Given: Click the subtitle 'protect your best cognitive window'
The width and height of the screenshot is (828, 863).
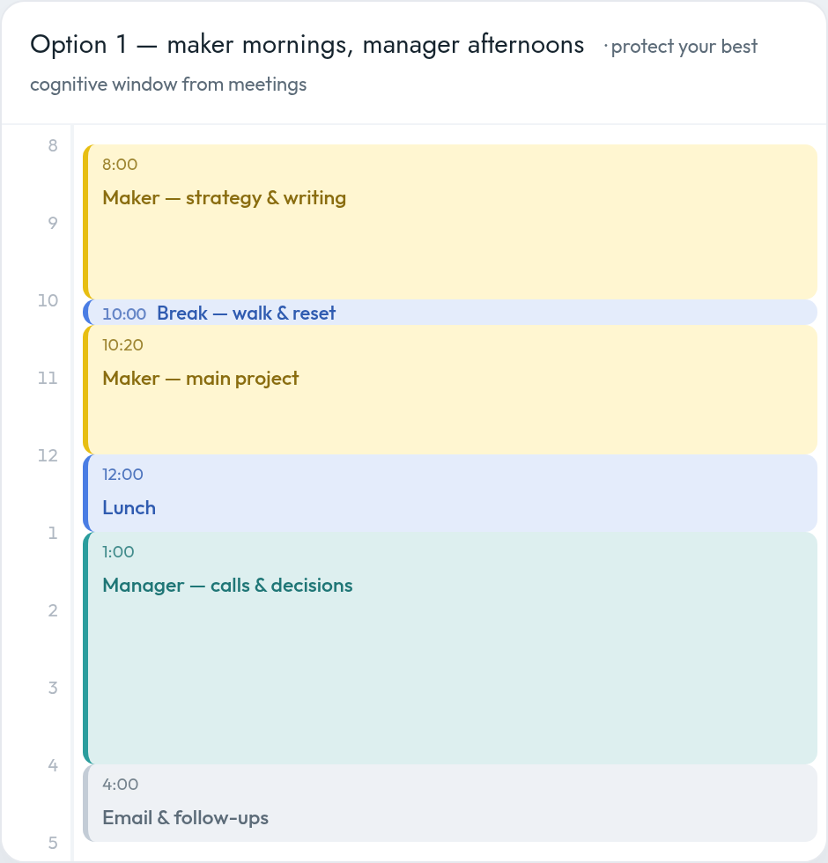Looking at the screenshot, I should pos(394,65).
